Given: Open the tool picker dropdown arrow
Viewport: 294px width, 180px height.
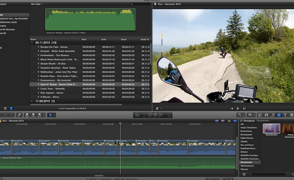Looking at the screenshot, I should coord(54,115).
